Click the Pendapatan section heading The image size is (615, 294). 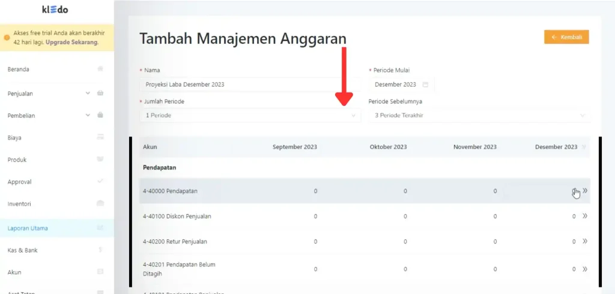159,168
